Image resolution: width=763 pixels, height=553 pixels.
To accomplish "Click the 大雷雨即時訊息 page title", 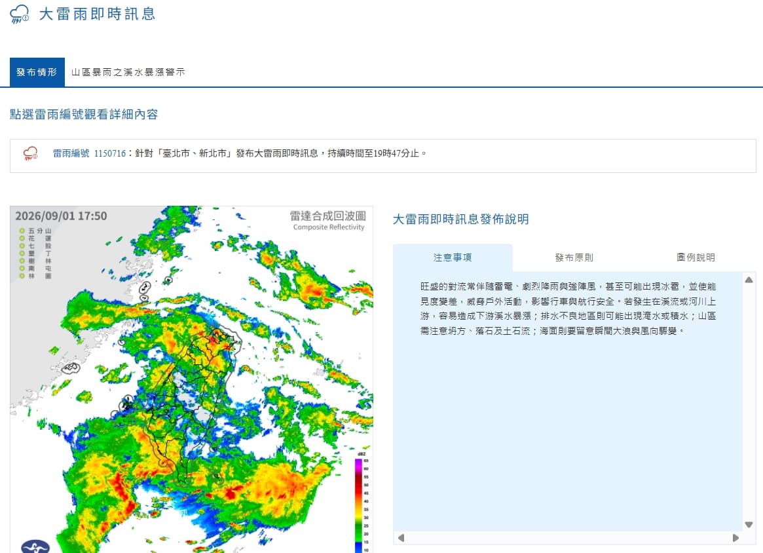I will tap(98, 14).
